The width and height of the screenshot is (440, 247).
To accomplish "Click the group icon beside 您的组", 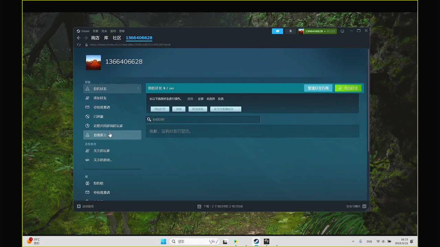I will pyautogui.click(x=87, y=184).
